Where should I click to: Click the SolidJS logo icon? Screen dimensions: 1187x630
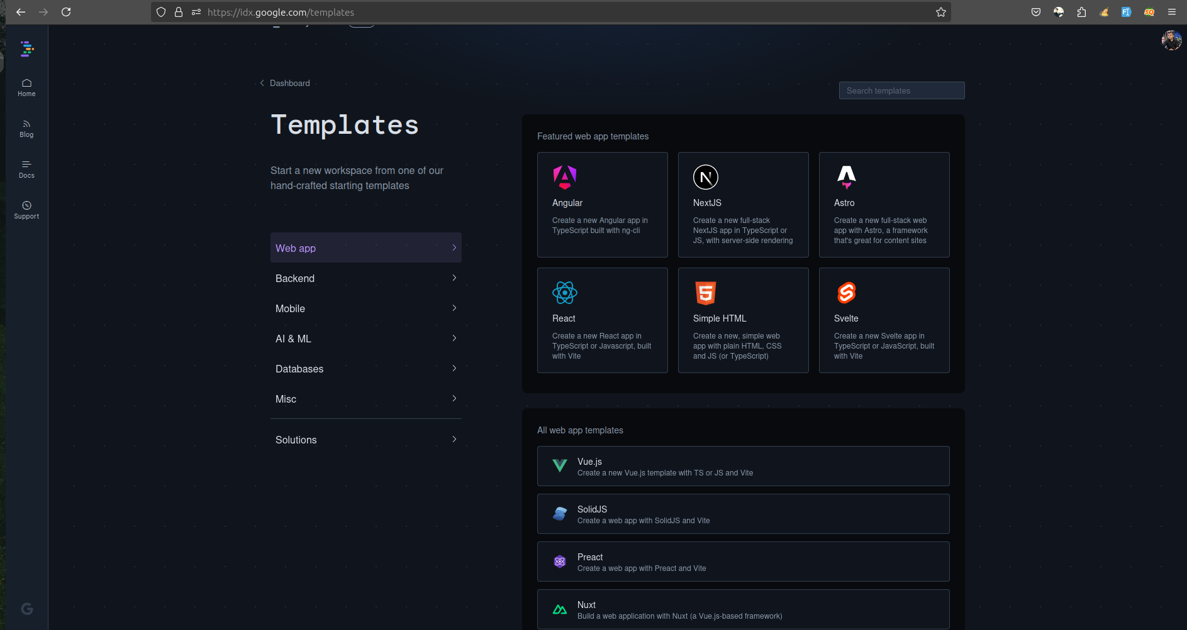click(x=560, y=513)
